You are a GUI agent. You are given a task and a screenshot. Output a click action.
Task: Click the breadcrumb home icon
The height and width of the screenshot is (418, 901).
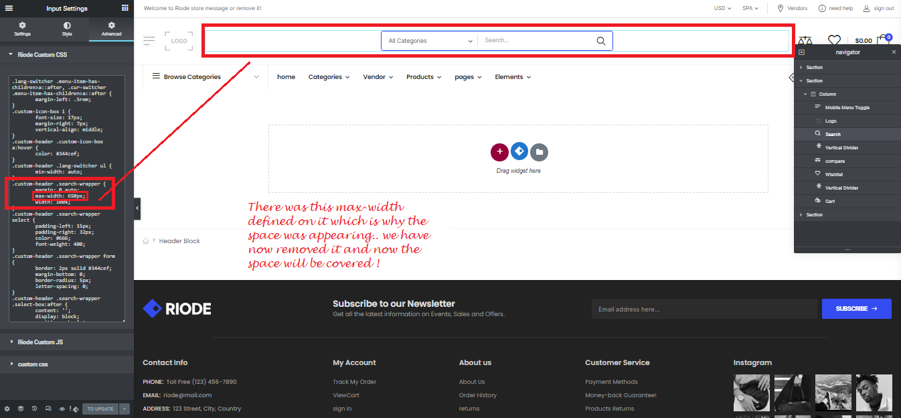[146, 240]
